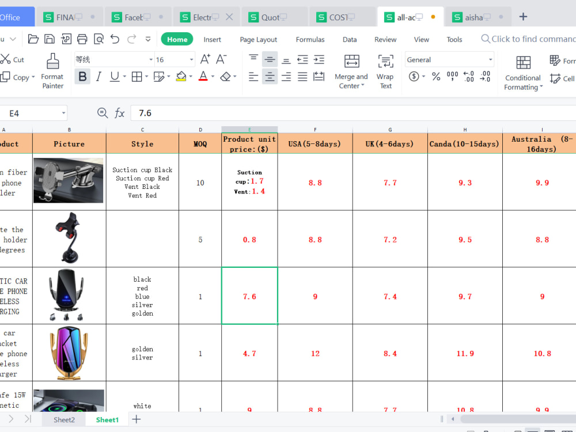The width and height of the screenshot is (576, 432).
Task: Switch to the Formulas ribbon tab
Action: point(310,39)
